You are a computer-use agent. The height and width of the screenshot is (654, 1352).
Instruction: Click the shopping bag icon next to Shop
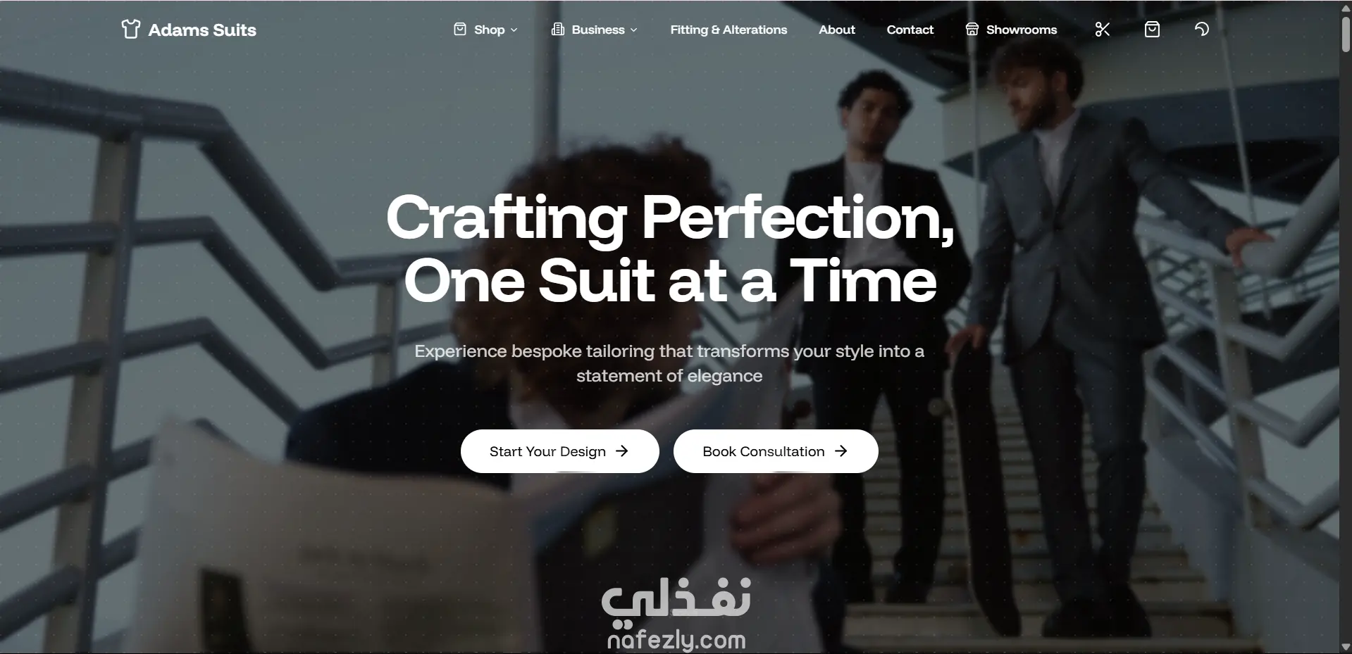click(x=460, y=29)
